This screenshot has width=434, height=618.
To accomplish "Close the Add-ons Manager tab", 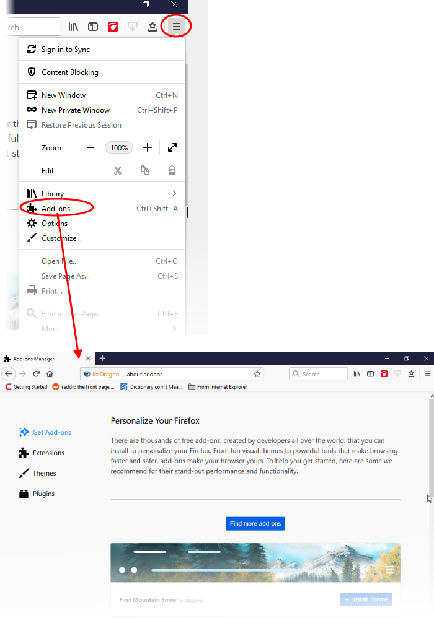I will [88, 359].
